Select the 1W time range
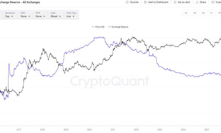The width and height of the screenshot is (221, 133). click(x=195, y=13)
